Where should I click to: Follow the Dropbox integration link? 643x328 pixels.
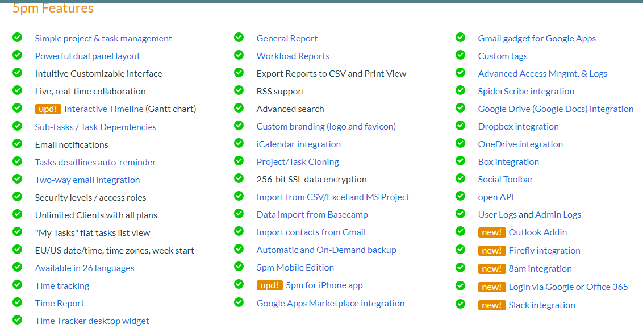coord(518,127)
